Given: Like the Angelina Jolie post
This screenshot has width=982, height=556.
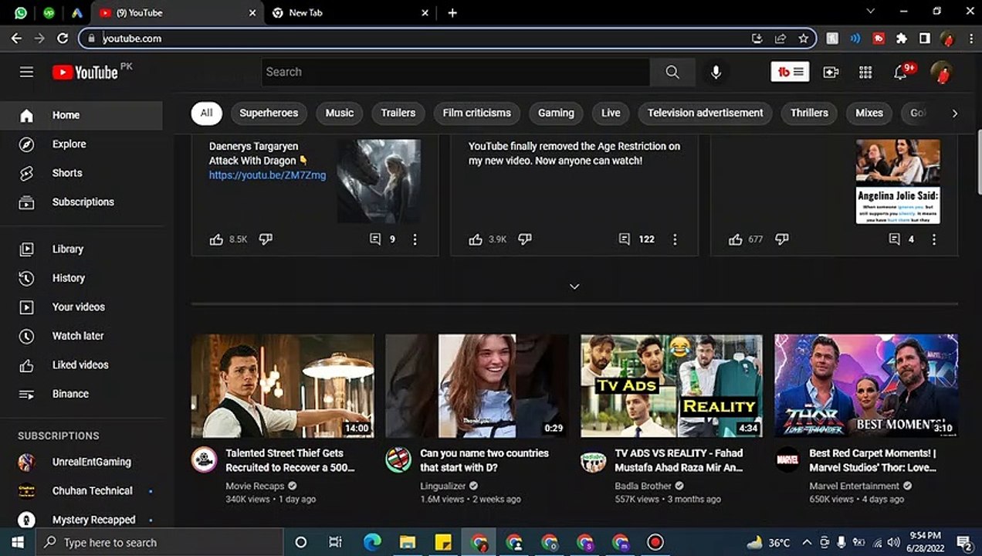Looking at the screenshot, I should pos(735,239).
